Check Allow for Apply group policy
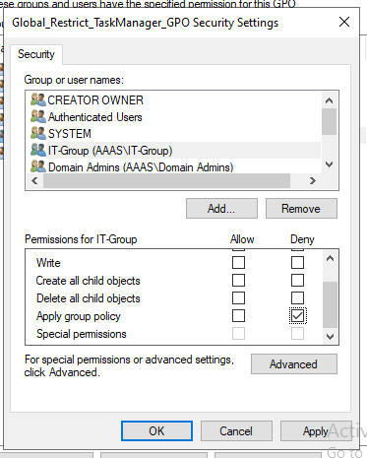Viewport: 367px width, 458px height. point(238,316)
